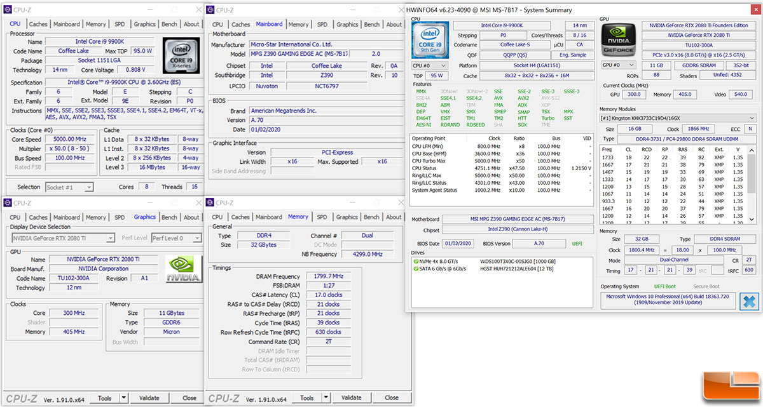Click the Intel Core i9 9th Gen logo in HWiNFO64
The width and height of the screenshot is (763, 407).
(429, 40)
